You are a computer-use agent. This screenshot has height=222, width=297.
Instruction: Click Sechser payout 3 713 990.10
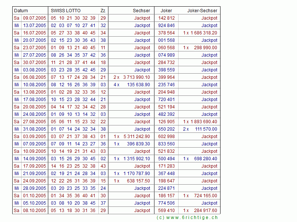(136, 77)
